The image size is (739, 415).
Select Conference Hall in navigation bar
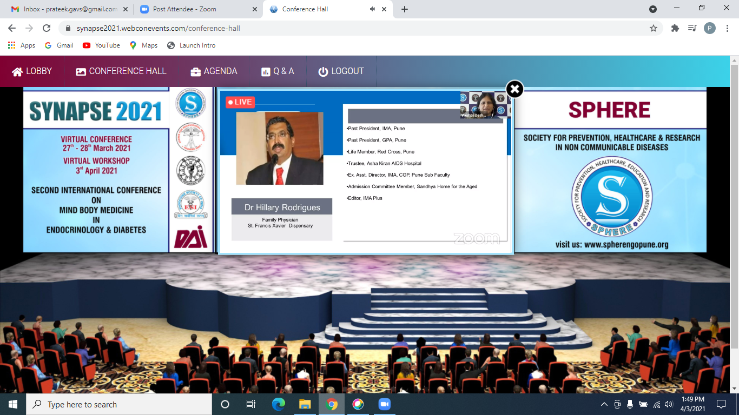(121, 71)
